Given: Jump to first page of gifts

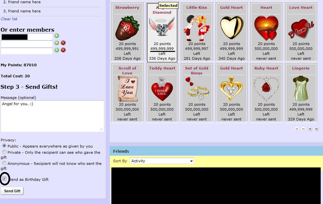Looking at the screenshot, I should [297, 129].
